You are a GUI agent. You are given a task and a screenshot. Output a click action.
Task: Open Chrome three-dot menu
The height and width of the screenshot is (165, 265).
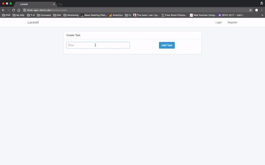(x=261, y=10)
